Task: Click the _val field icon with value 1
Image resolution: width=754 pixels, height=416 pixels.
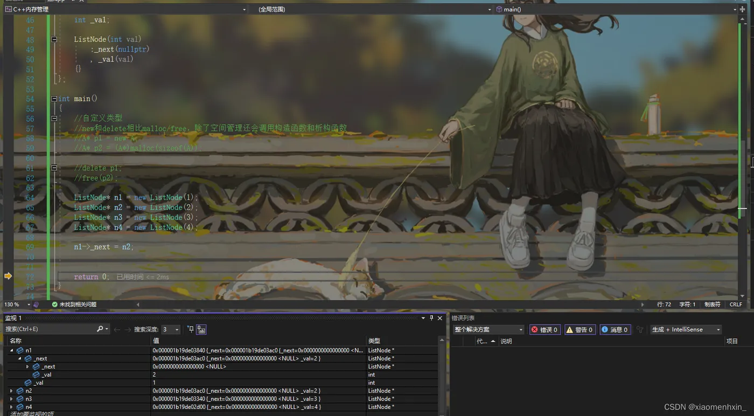Action: pos(28,383)
